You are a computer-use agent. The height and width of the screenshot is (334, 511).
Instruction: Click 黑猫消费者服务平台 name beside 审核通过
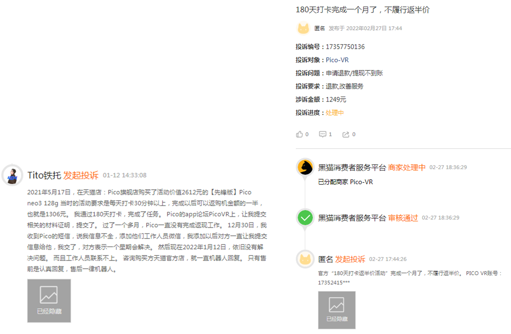[352, 218]
